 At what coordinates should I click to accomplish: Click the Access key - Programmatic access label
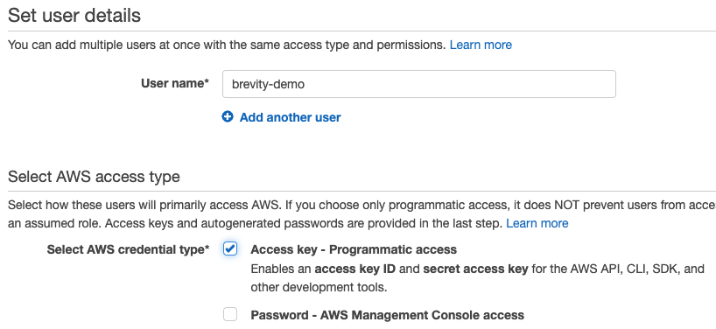[354, 249]
